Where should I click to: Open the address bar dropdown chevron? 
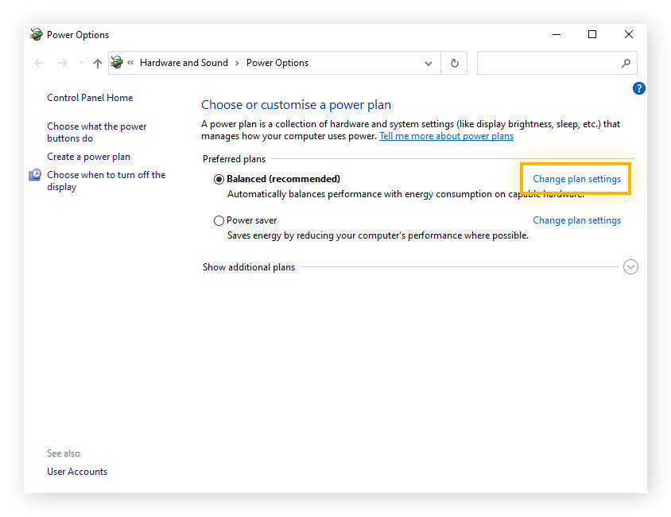click(428, 63)
